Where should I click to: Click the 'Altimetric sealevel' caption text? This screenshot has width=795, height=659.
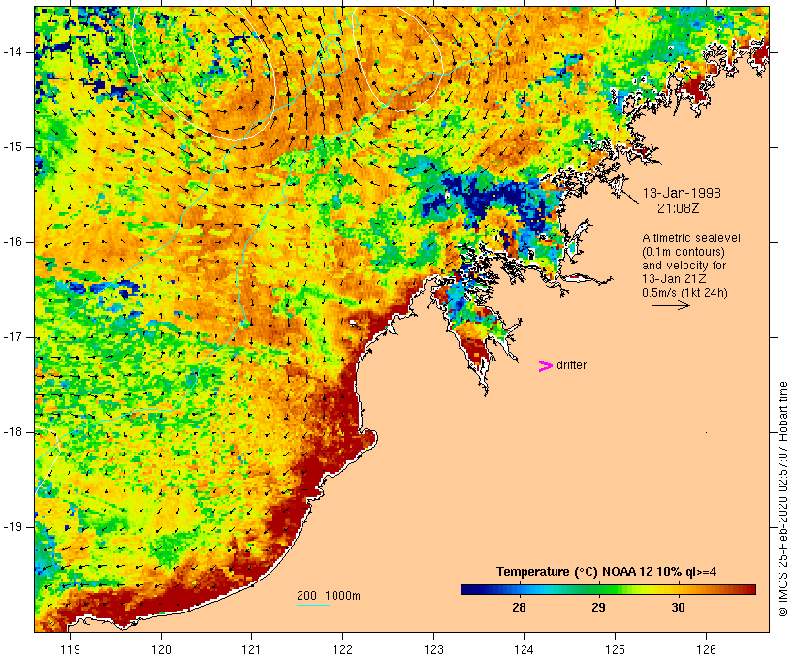[691, 238]
